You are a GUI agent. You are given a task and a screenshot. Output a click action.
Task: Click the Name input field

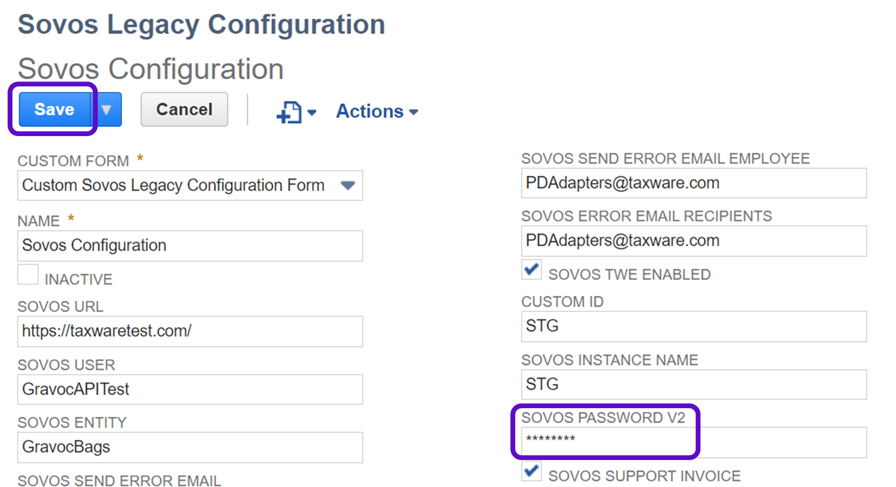(190, 246)
